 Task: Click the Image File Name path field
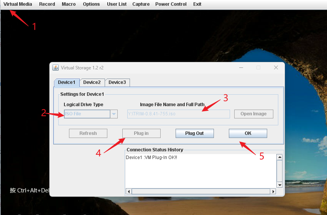pos(178,114)
